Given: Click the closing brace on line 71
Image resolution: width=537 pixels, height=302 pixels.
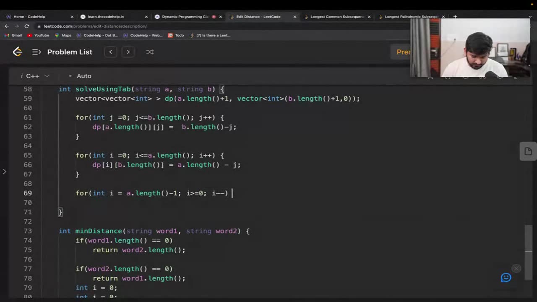Looking at the screenshot, I should click(60, 212).
